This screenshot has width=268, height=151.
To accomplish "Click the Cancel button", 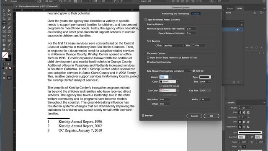I will tap(194, 116).
